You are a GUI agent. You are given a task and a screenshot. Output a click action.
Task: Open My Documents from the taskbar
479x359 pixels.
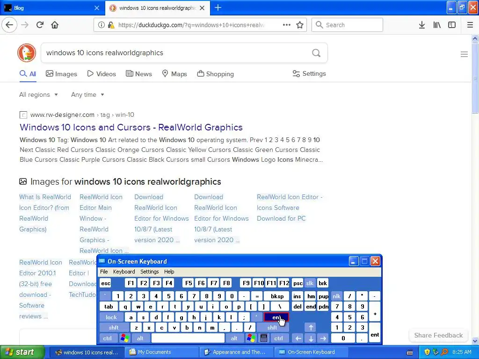(161, 352)
